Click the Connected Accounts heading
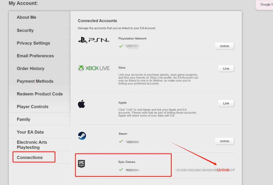The width and height of the screenshot is (273, 185). 97,21
